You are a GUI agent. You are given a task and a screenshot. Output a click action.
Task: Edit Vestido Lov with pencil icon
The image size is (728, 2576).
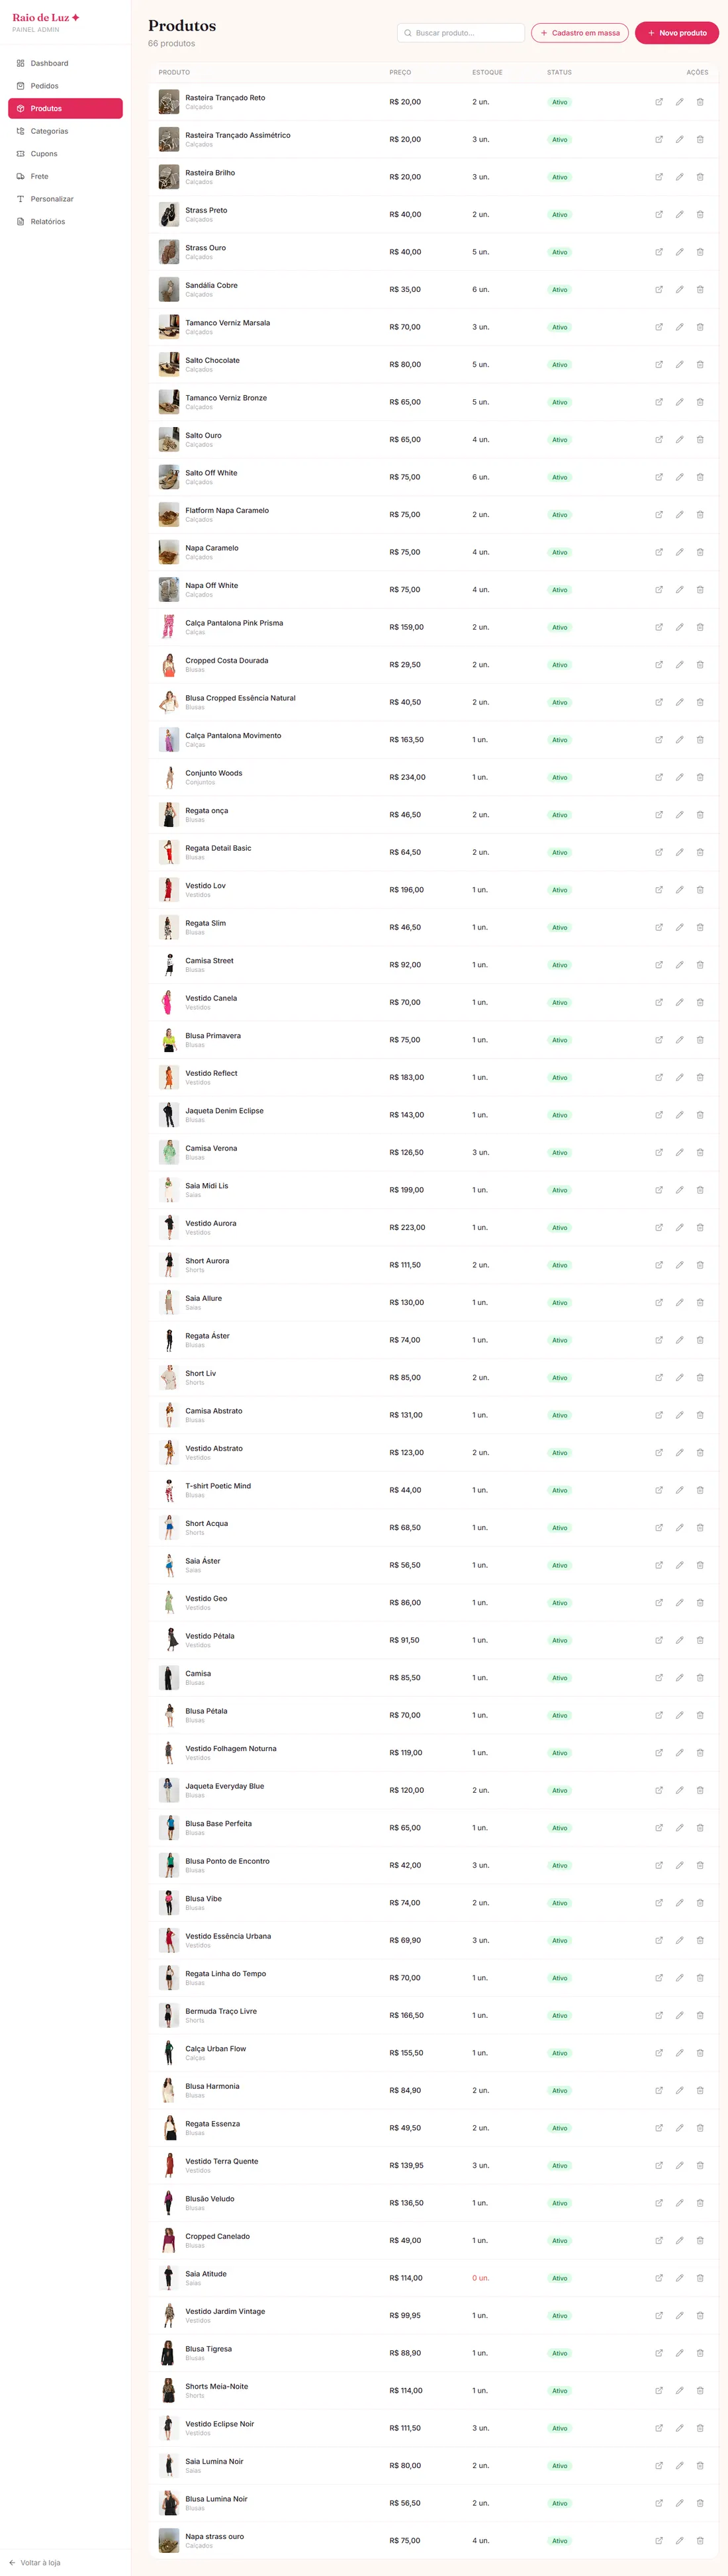pyautogui.click(x=679, y=889)
